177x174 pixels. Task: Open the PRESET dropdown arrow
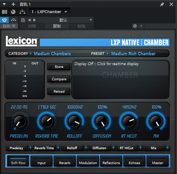107,54
